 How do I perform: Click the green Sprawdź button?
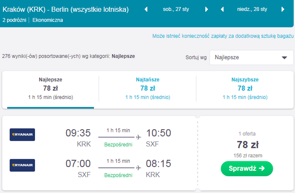246,169
